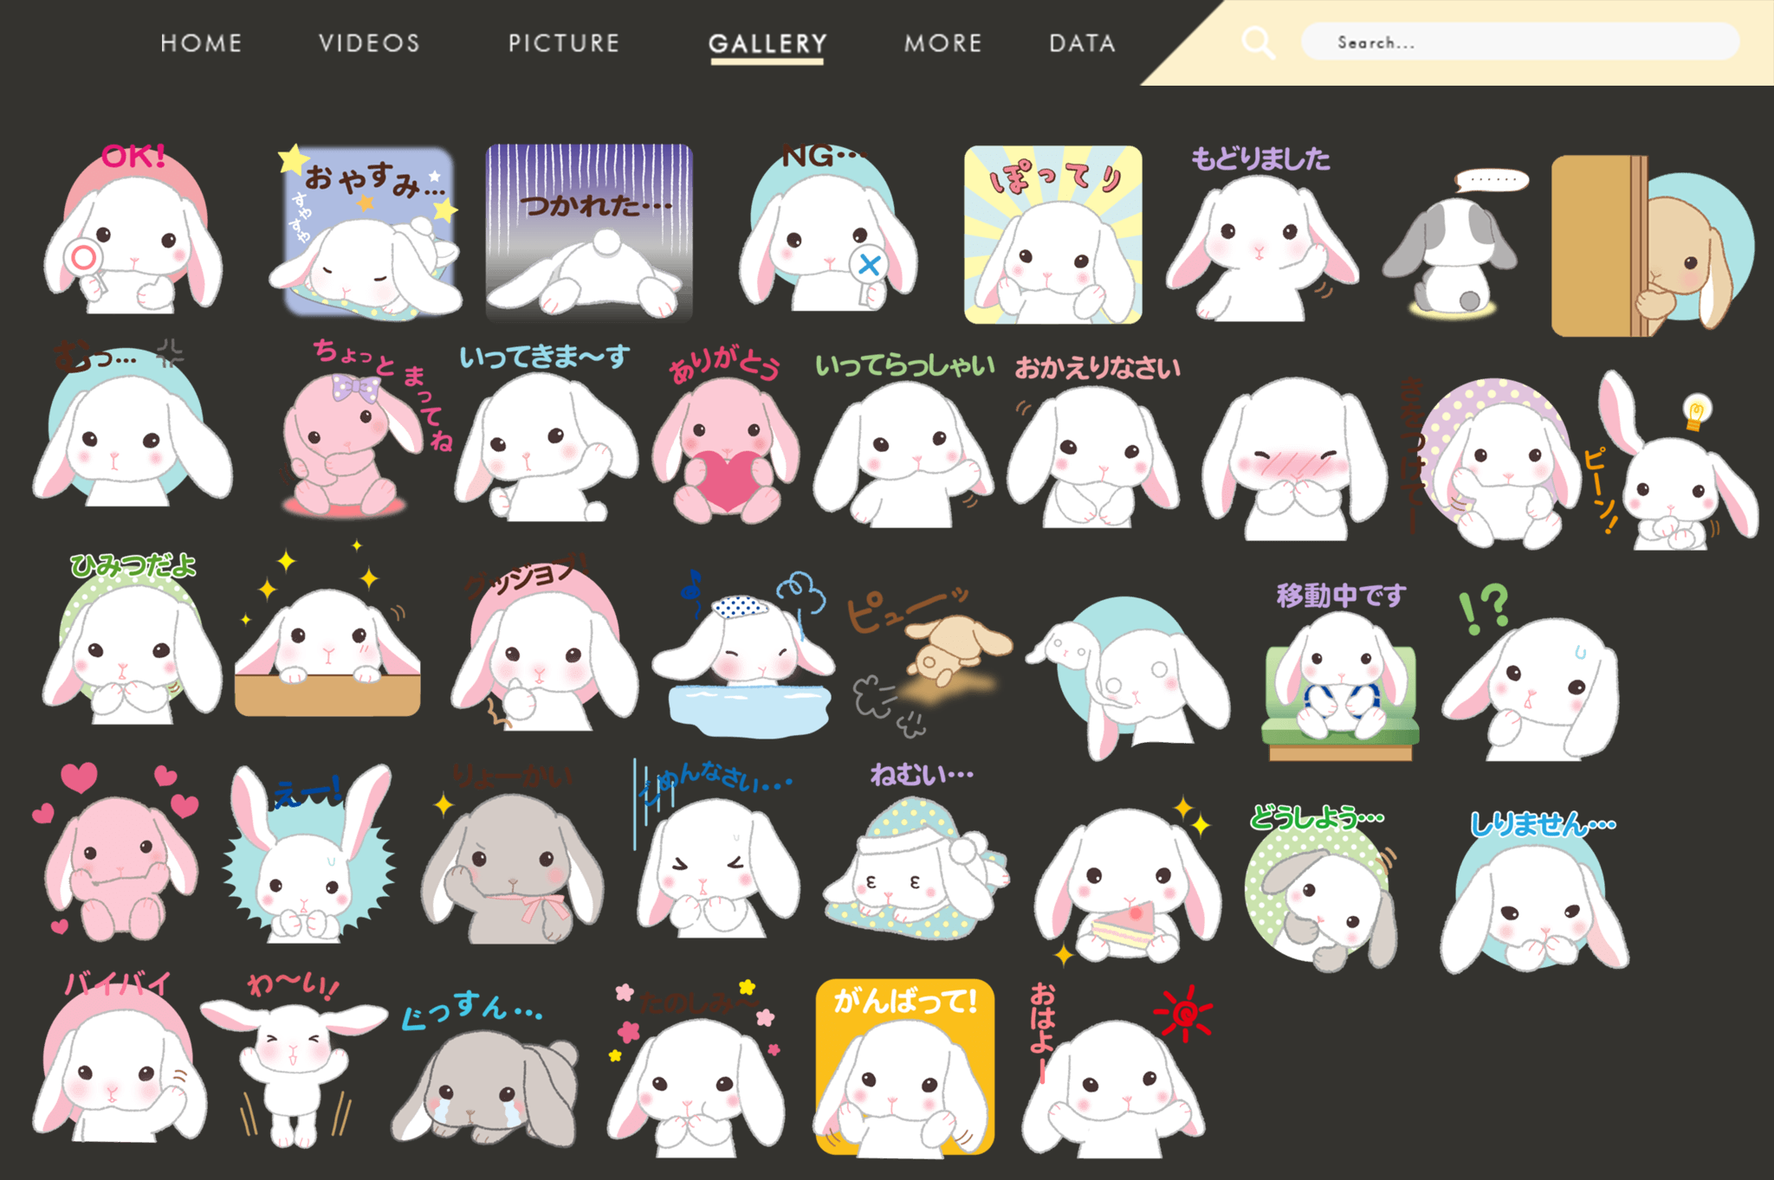Open the PICTURE menu item
This screenshot has height=1180, width=1774.
(x=564, y=43)
